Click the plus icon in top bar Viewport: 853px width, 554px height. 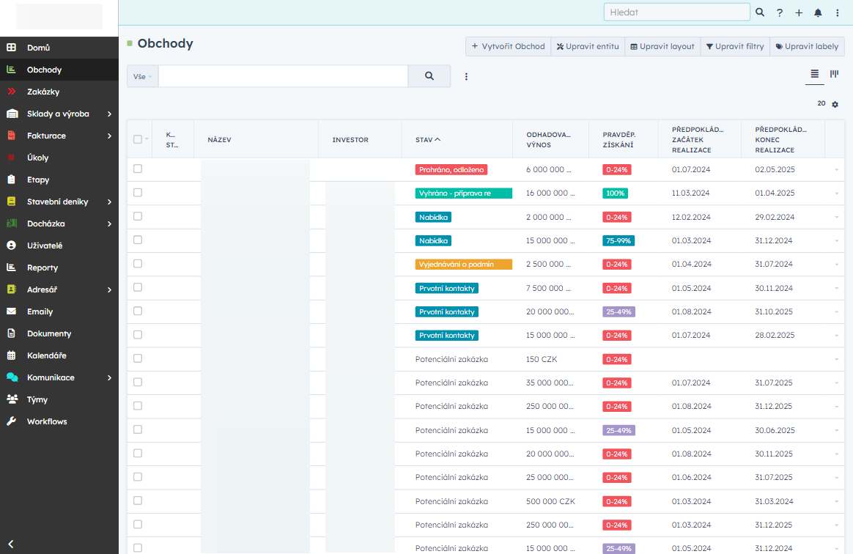(x=799, y=12)
